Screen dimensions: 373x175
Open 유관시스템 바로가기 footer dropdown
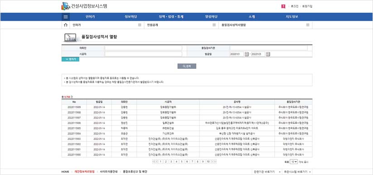tap(297, 172)
